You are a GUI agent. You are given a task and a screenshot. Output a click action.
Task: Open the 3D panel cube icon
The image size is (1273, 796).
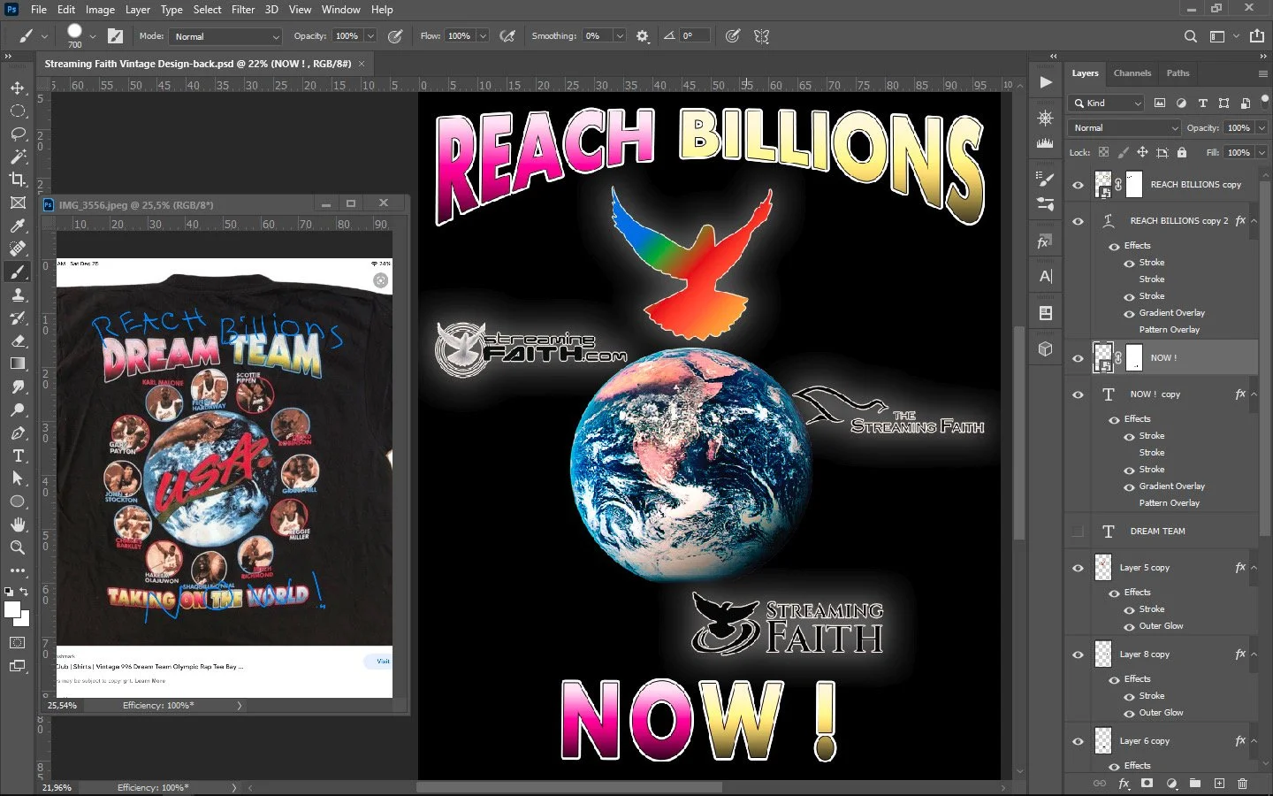click(1046, 349)
